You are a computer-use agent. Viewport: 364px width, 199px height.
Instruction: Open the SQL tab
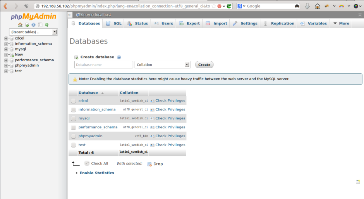pos(114,24)
